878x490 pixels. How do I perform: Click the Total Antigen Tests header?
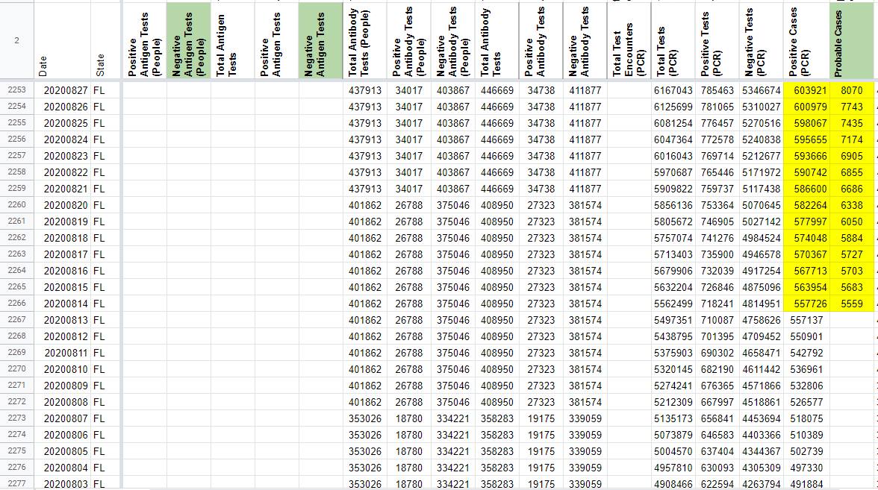click(233, 40)
